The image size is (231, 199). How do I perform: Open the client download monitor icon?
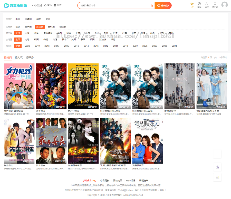(215, 4)
